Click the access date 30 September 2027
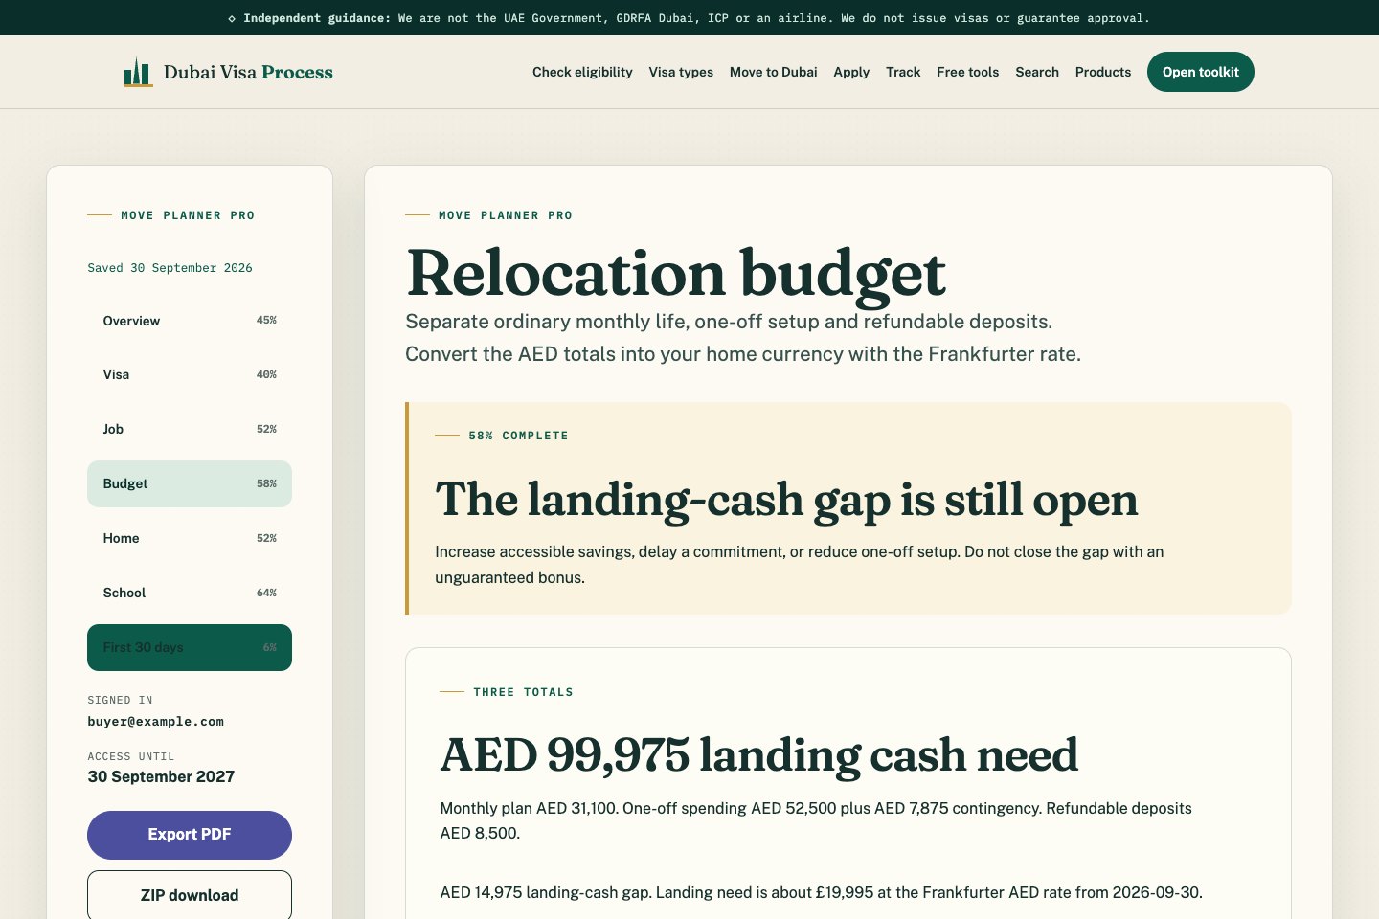The image size is (1379, 919). pyautogui.click(x=161, y=776)
